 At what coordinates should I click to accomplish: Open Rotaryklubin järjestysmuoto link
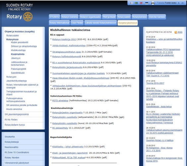[x=67, y=67]
